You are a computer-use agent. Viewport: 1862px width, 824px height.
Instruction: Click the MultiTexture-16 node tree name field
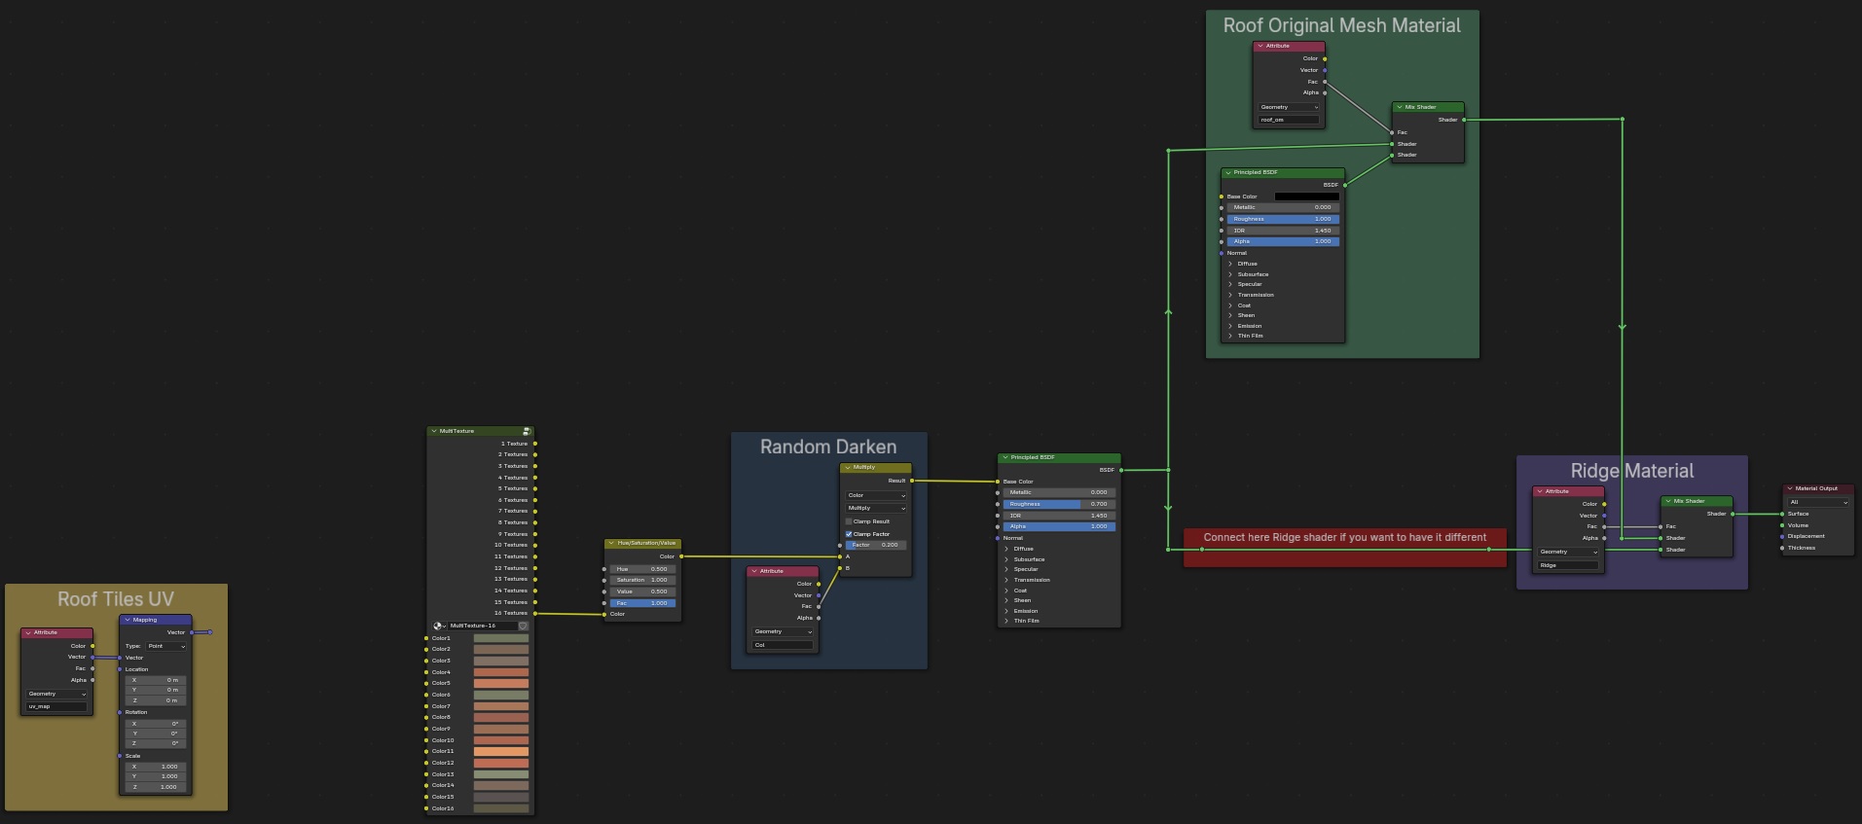pos(482,626)
